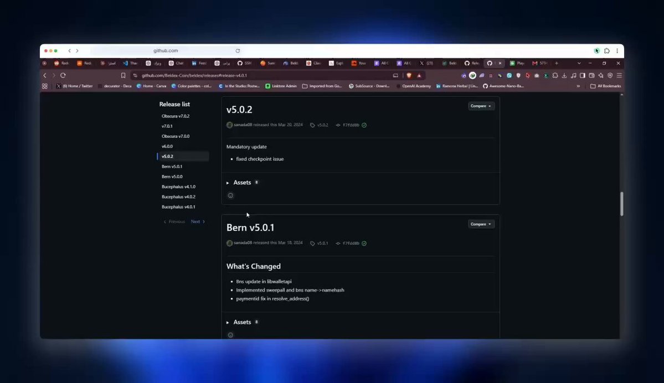Open the Brave VPN shield icon
The width and height of the screenshot is (664, 383).
(x=610, y=75)
